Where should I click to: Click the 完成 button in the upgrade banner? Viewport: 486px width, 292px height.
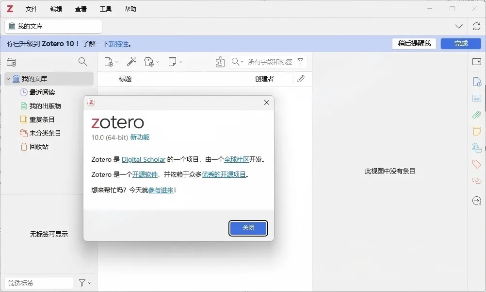(461, 44)
